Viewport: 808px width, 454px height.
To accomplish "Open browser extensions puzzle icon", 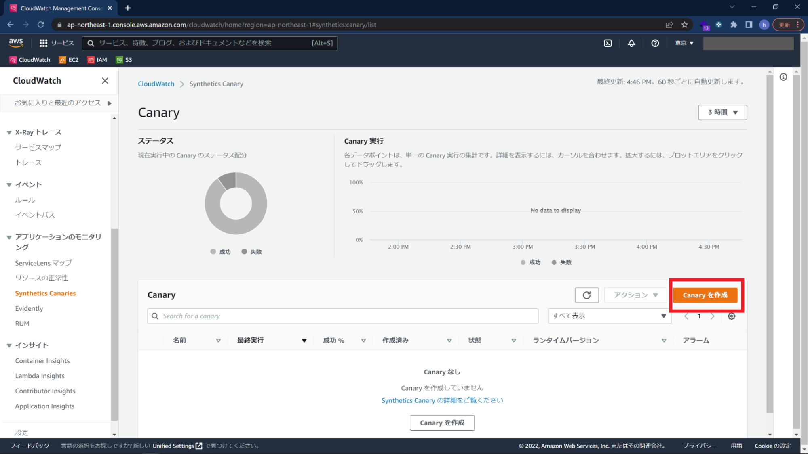I will pyautogui.click(x=734, y=25).
